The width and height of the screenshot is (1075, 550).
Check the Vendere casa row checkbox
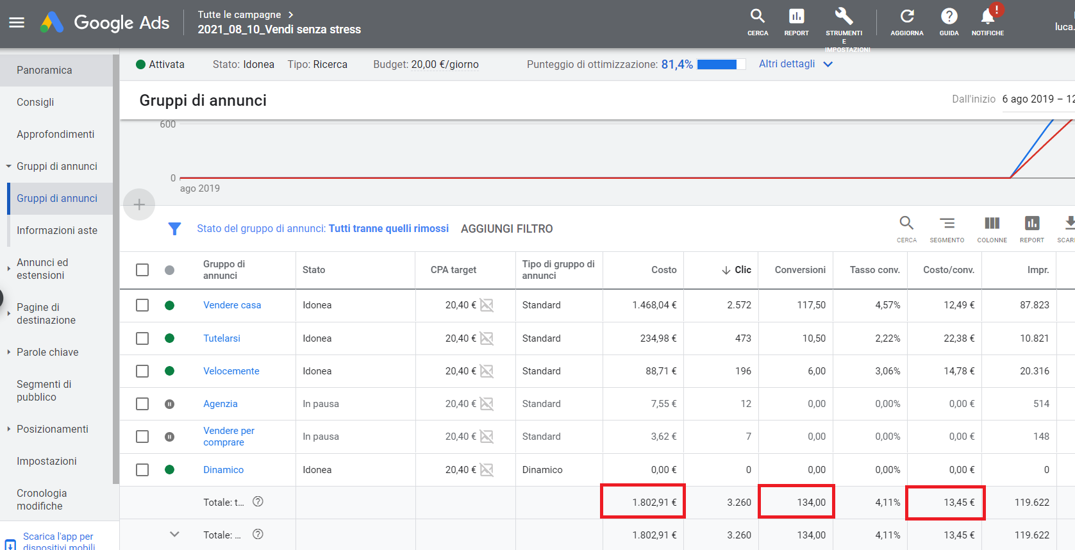[142, 305]
